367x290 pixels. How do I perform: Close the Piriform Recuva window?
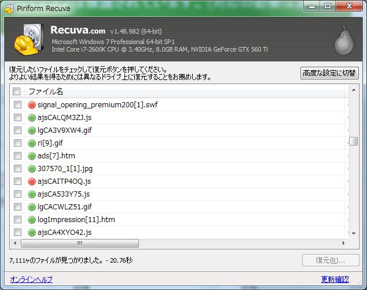349,6
